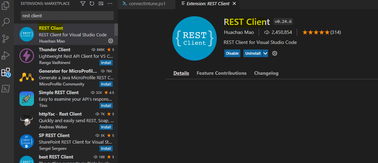The image size is (378, 163).
Task: Clear extensions search results icon
Action: tap(101, 3)
